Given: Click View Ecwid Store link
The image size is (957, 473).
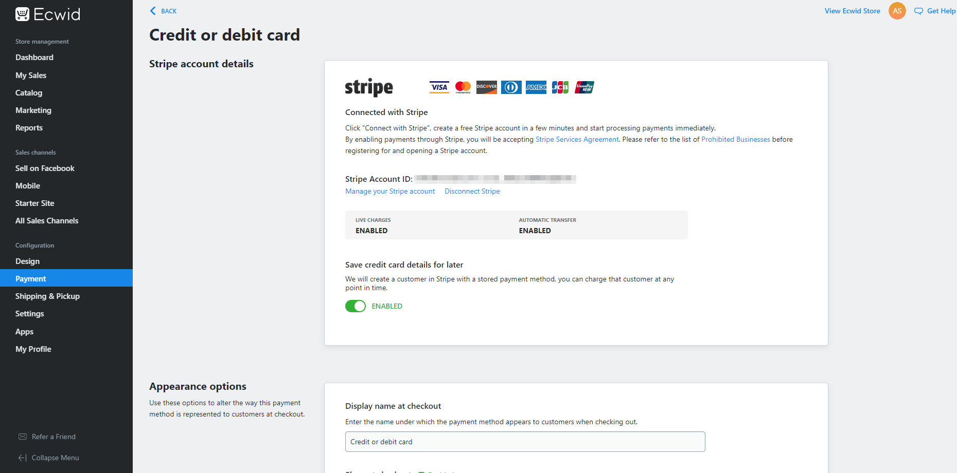Looking at the screenshot, I should coord(852,11).
